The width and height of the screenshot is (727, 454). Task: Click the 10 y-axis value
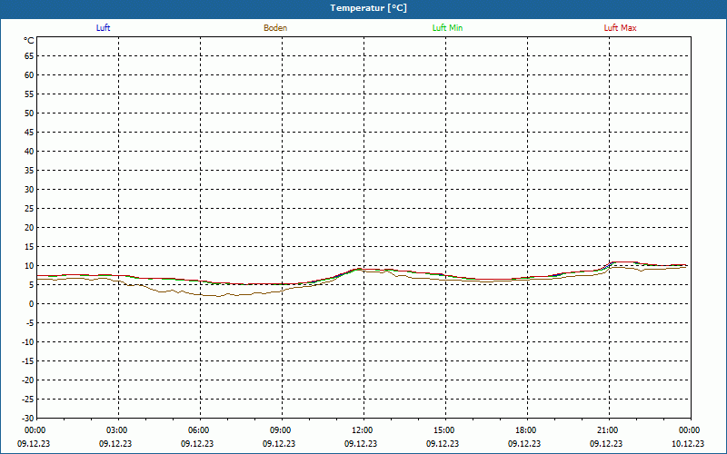pos(29,266)
